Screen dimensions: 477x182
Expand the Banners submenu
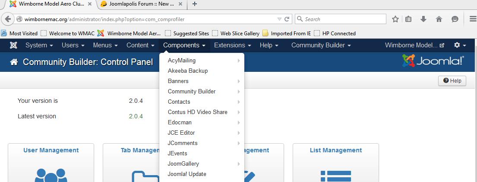[202, 81]
